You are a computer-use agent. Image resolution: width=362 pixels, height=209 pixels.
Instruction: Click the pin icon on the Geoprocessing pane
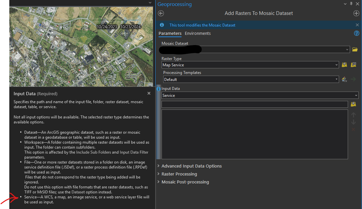pyautogui.click(x=351, y=4)
